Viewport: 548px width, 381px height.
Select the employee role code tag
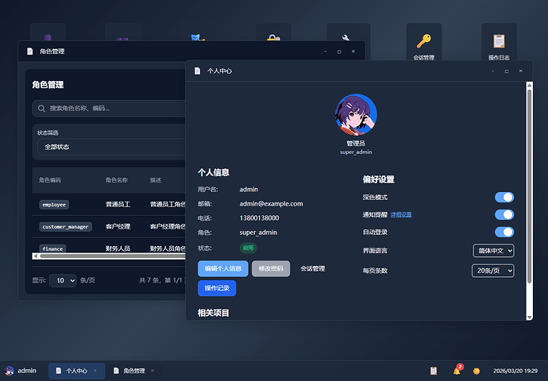(x=54, y=205)
